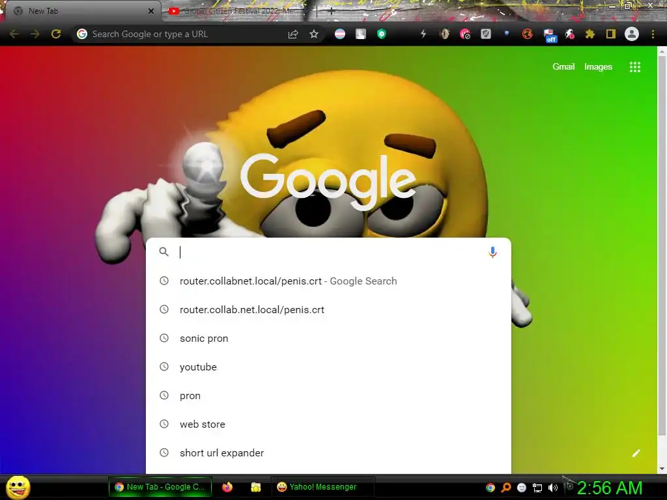
Task: Open the volume speaker tray icon
Action: pyautogui.click(x=552, y=488)
